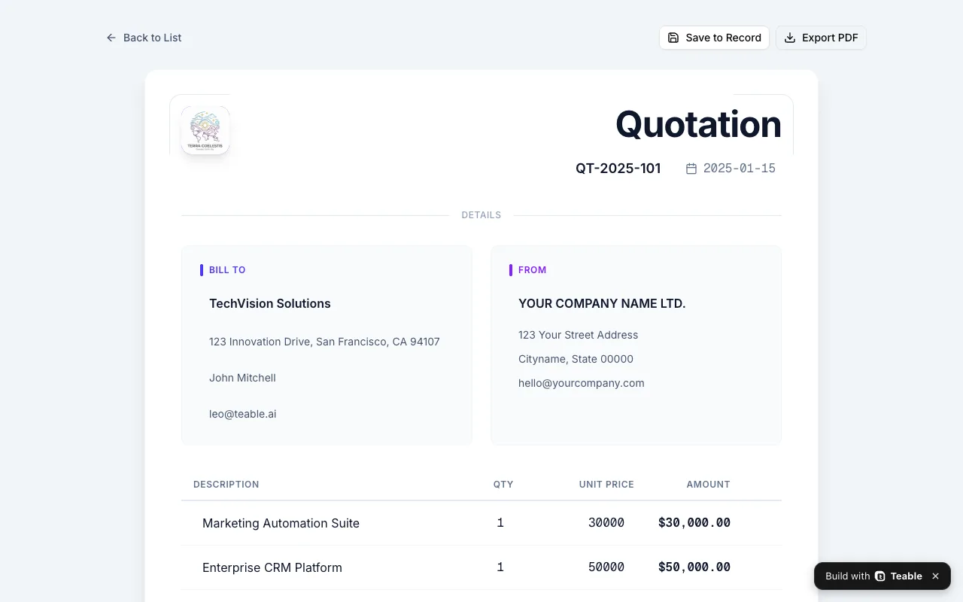The image size is (963, 602).
Task: Click the Export PDF button
Action: pos(821,38)
